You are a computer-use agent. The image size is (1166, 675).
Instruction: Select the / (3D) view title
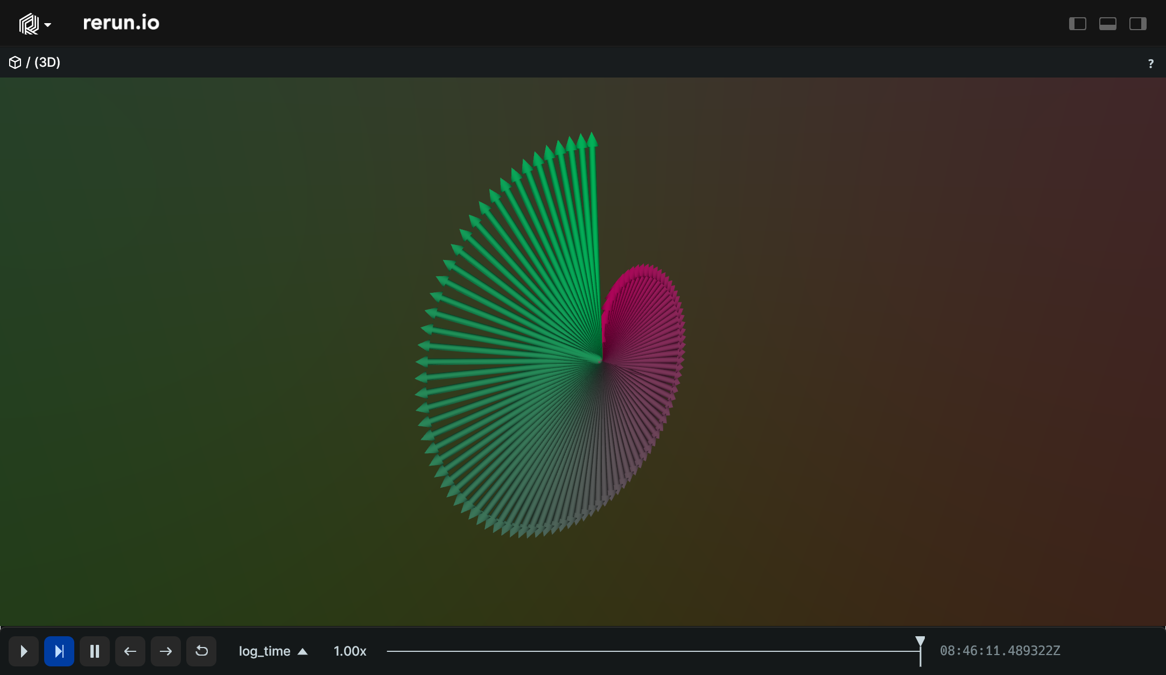pos(43,62)
